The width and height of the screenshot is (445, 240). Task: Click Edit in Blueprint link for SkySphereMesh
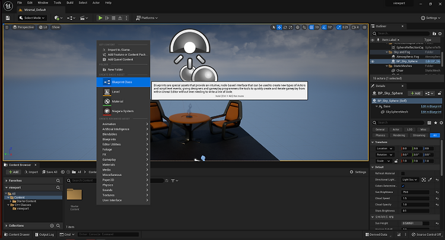click(431, 112)
